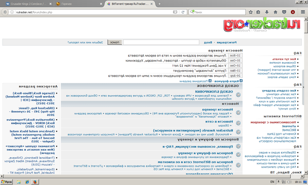The width and height of the screenshot is (308, 185).
Task: Show site information icon next to URL
Action: point(12,12)
